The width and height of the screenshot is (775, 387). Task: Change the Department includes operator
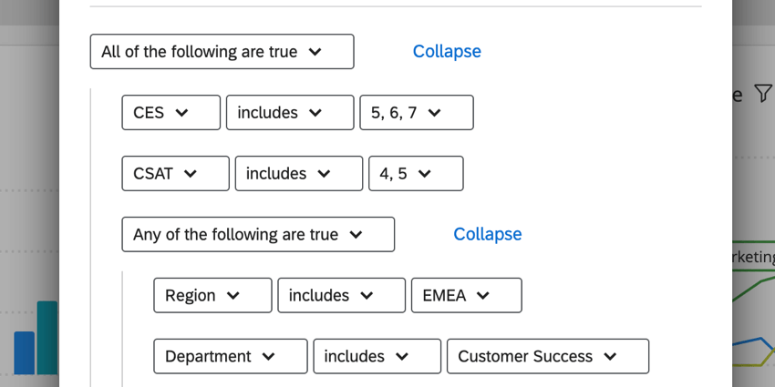tap(377, 357)
